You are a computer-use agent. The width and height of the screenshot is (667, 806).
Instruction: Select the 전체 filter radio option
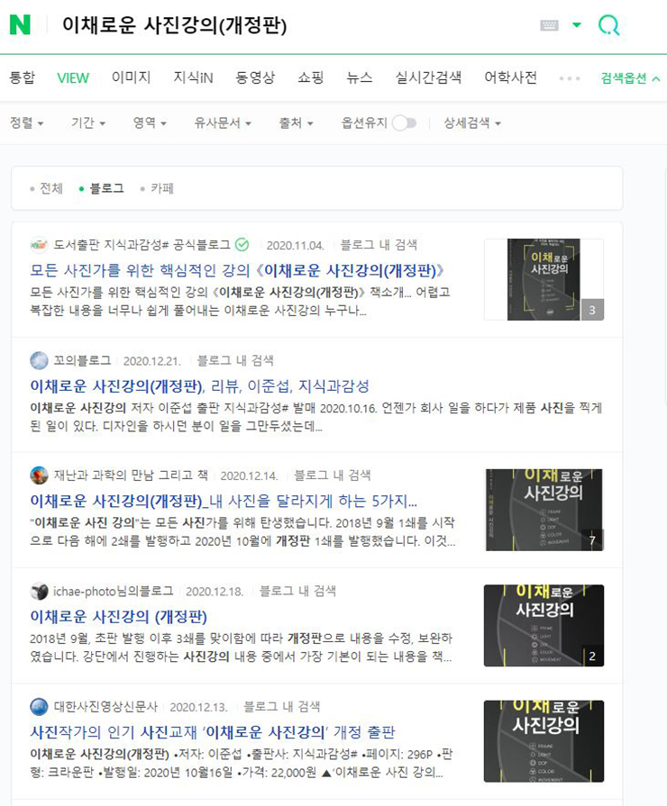46,188
